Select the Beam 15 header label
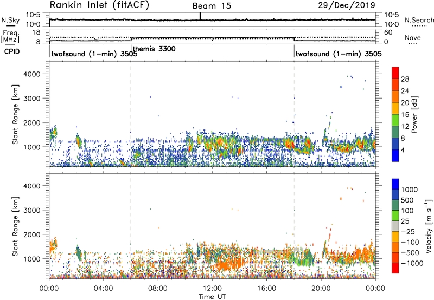 [x=213, y=6]
